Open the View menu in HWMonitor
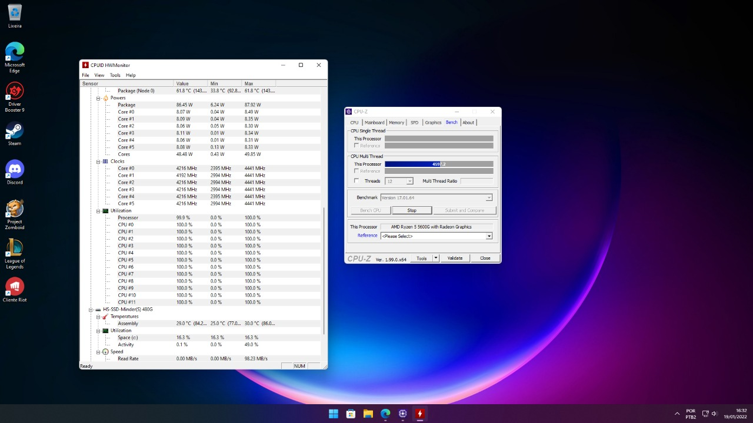 pyautogui.click(x=99, y=75)
